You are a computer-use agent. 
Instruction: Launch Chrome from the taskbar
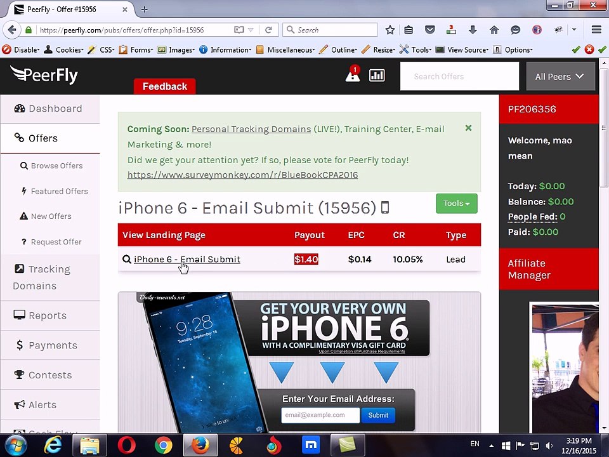[x=164, y=446]
